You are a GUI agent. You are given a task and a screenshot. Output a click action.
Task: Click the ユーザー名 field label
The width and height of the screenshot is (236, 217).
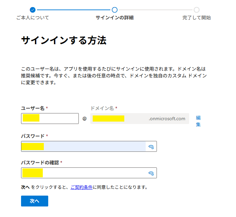[33, 108]
